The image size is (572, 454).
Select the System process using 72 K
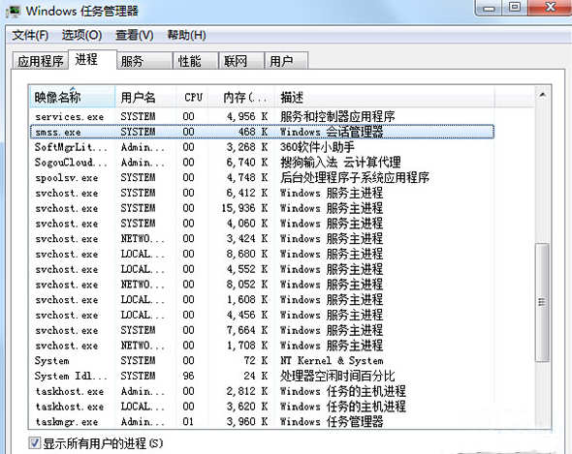coord(262,361)
